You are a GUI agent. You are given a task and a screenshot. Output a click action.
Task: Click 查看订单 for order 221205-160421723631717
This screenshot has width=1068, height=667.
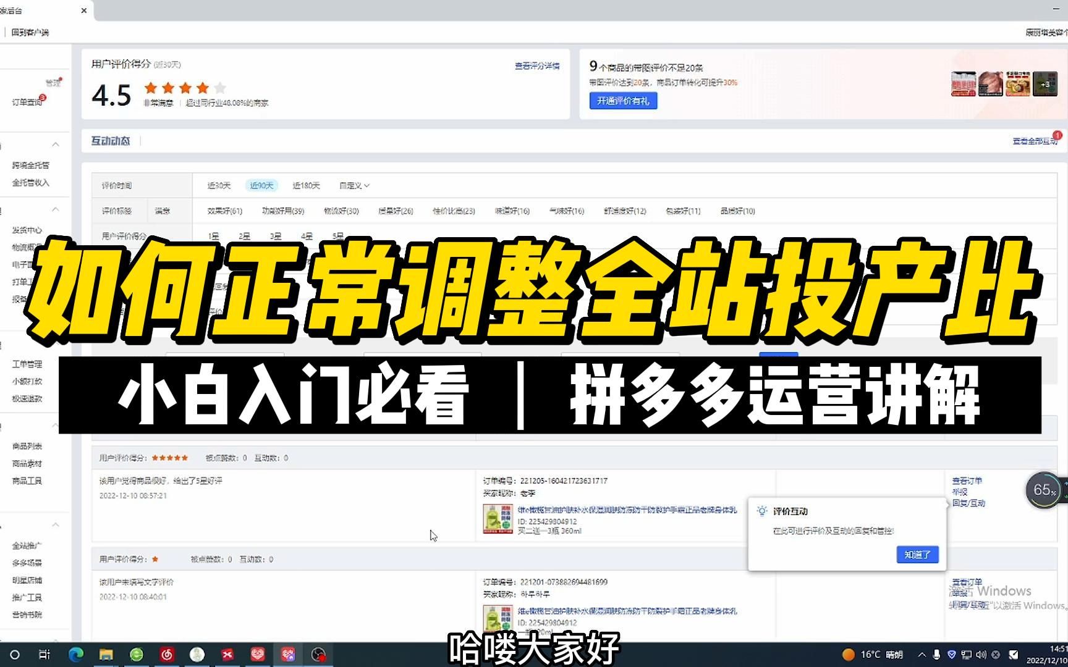(x=967, y=480)
